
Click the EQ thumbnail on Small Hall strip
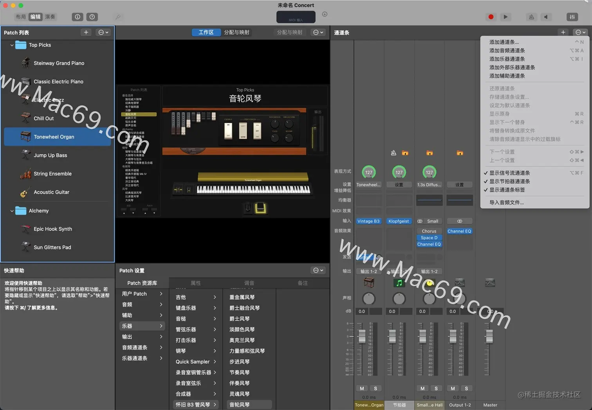coord(429,200)
